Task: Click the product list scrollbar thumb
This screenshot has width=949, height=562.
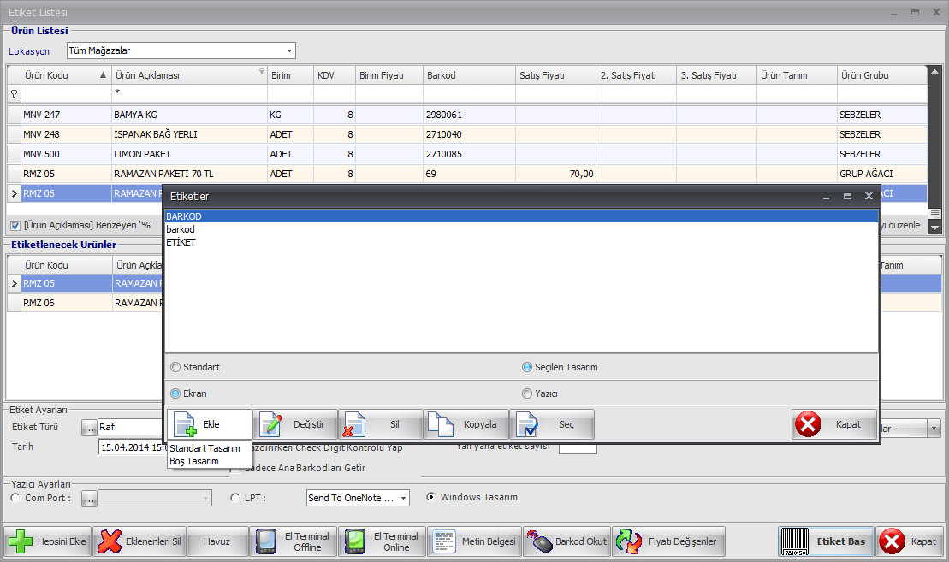Action: point(934,214)
